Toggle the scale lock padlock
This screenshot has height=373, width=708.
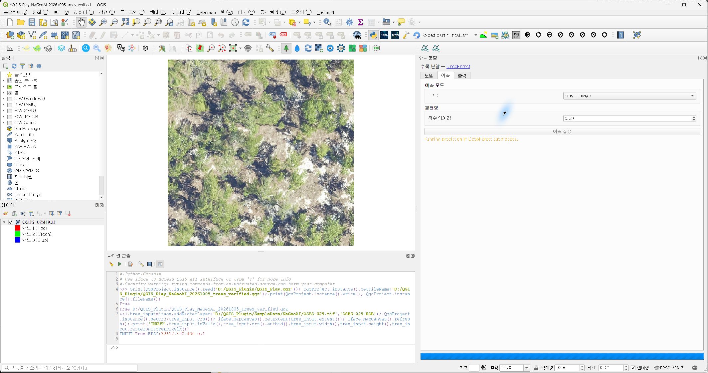536,368
